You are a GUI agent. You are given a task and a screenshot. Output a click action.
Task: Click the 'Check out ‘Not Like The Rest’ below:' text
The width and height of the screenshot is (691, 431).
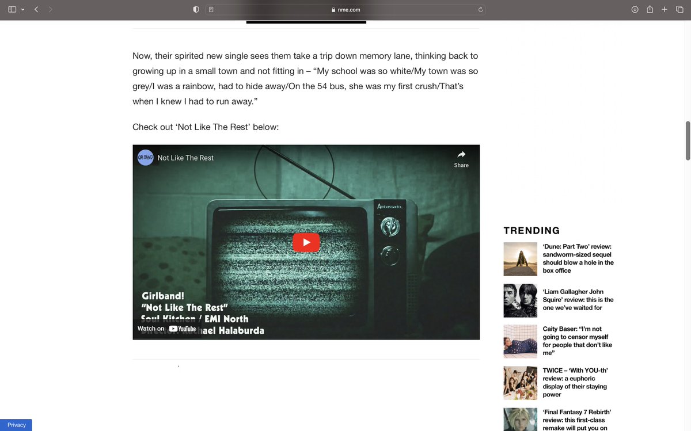(x=206, y=127)
